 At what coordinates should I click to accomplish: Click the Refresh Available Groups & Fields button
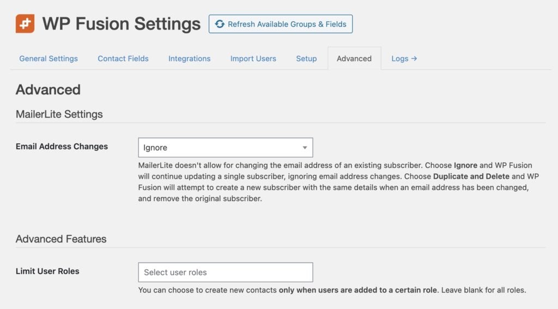pos(281,24)
